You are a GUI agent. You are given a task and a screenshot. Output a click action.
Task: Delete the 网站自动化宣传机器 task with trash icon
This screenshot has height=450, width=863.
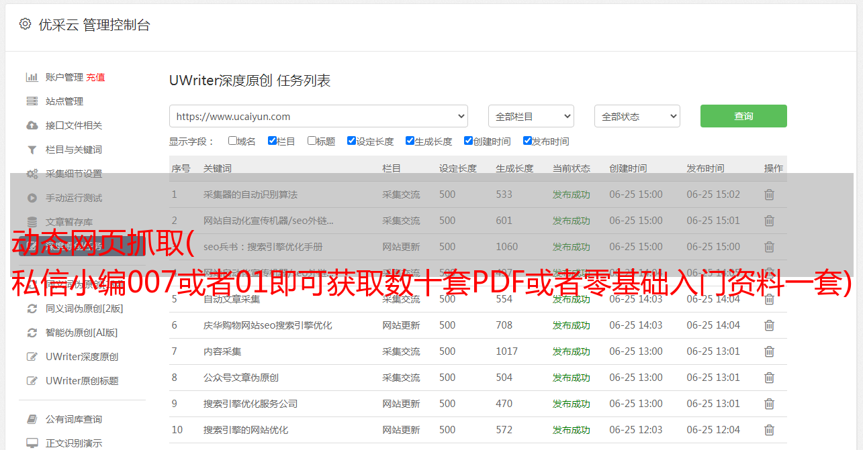pyautogui.click(x=769, y=221)
